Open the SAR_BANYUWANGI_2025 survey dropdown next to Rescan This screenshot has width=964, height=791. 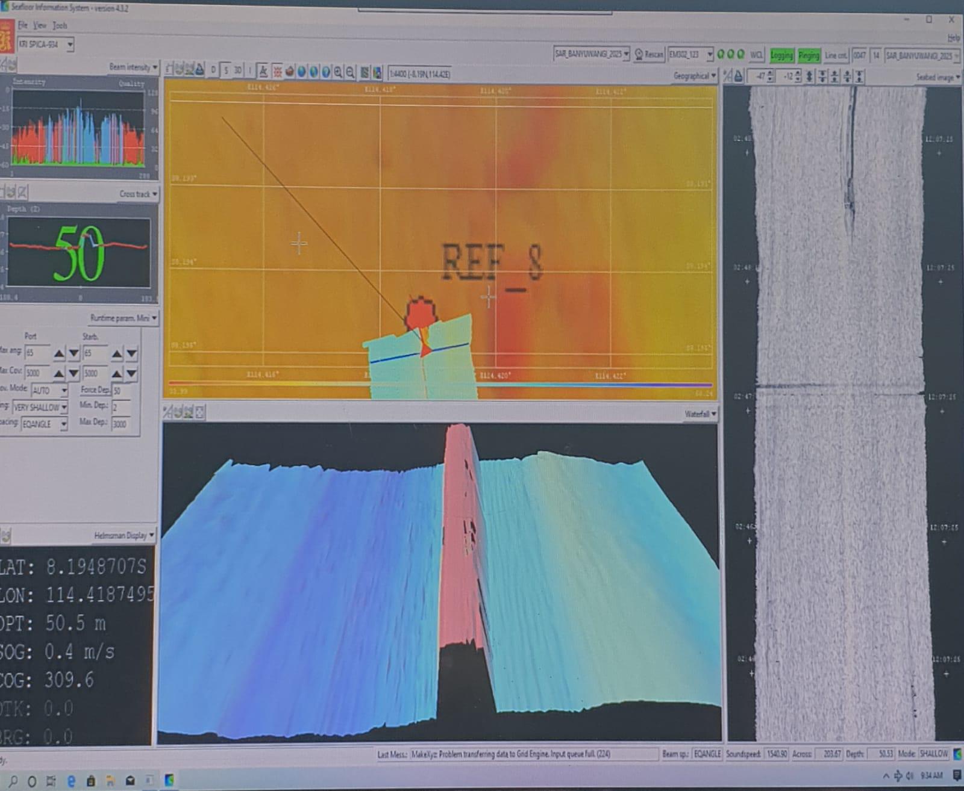(591, 54)
